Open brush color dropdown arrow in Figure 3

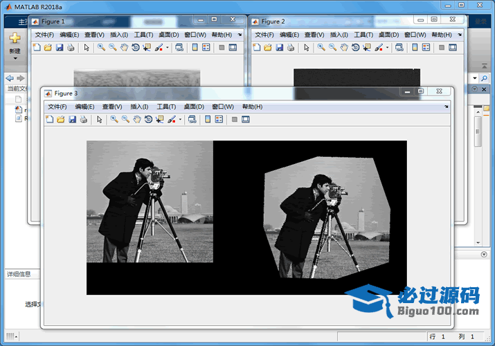[180, 119]
